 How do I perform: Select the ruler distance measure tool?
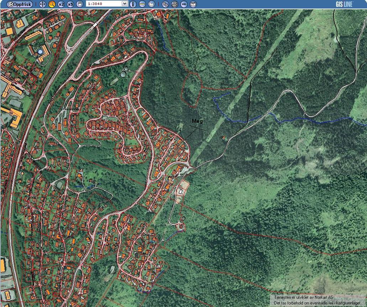coord(142,4)
